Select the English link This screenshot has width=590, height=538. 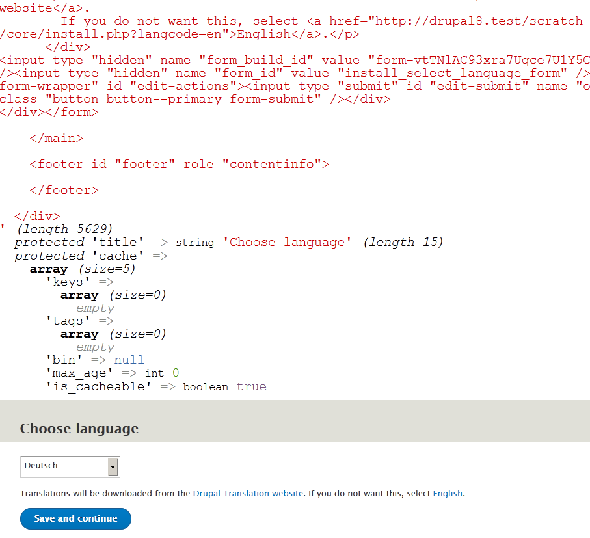click(448, 493)
